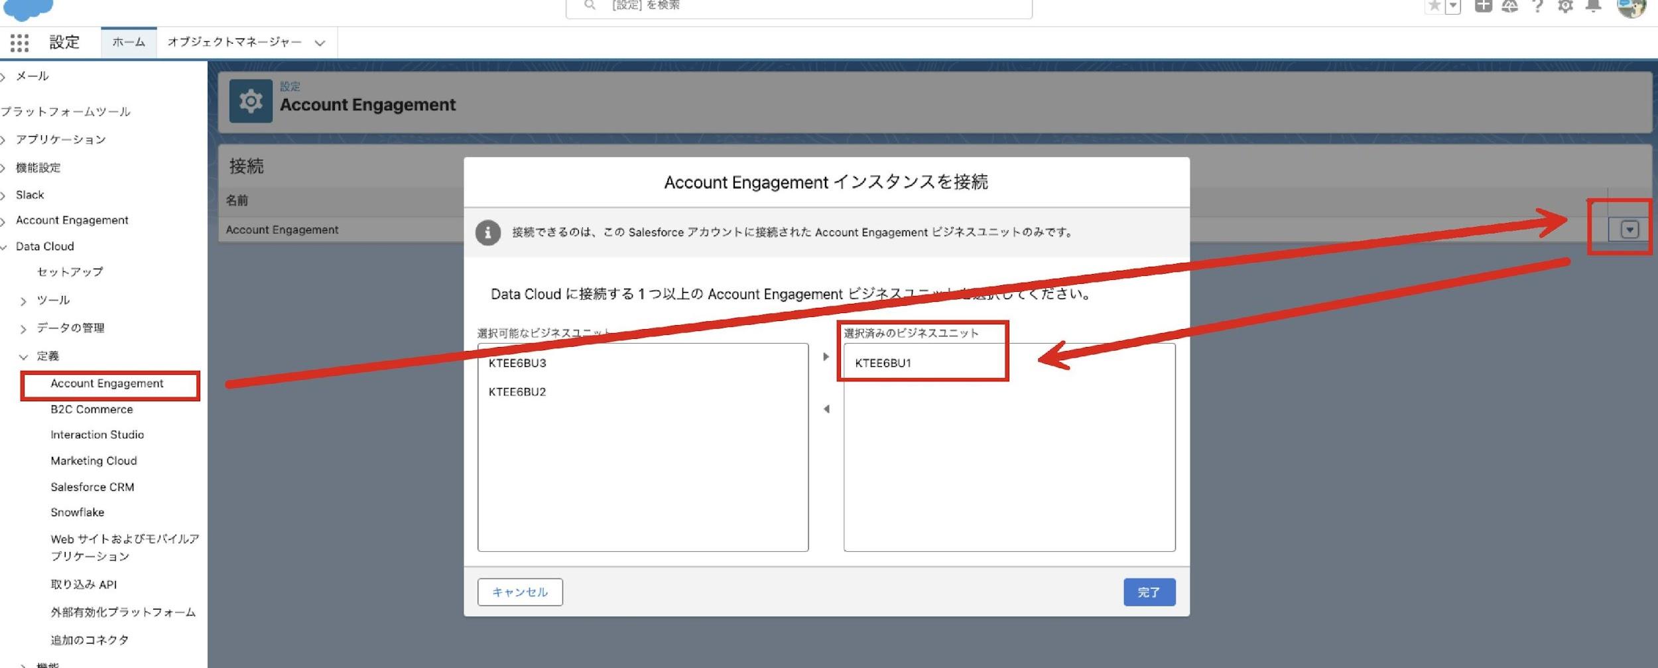Screen dimensions: 1658x668
Task: Expand the メール tree section
Action: coord(3,77)
